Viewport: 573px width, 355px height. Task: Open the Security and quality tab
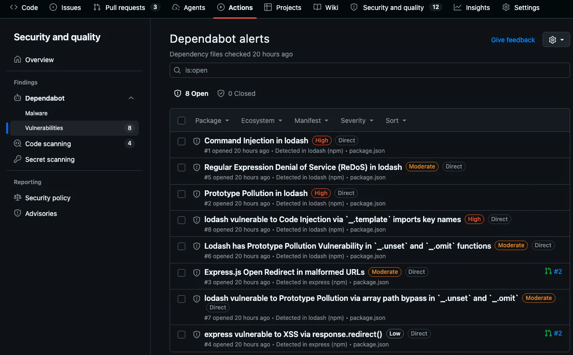[396, 8]
